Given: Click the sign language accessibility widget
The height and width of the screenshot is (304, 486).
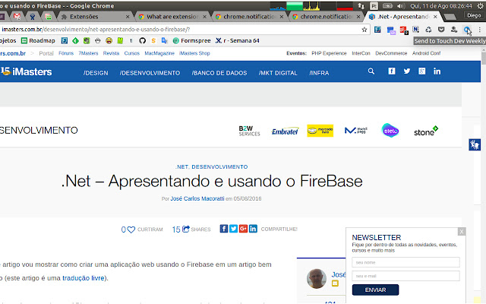Looking at the screenshot, I should pos(475,145).
